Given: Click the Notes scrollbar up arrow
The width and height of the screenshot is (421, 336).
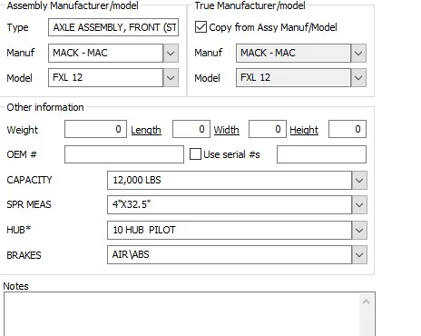Looking at the screenshot, I should point(366,301).
